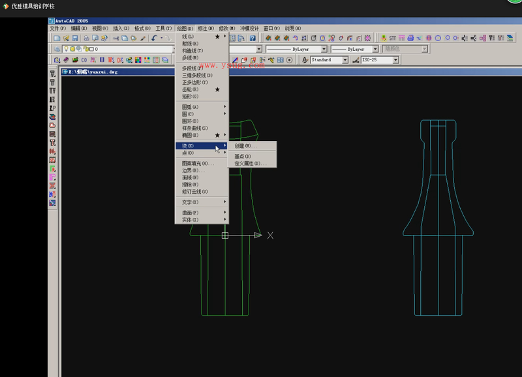
Task: Click the Undo arrow icon
Action: [x=154, y=38]
